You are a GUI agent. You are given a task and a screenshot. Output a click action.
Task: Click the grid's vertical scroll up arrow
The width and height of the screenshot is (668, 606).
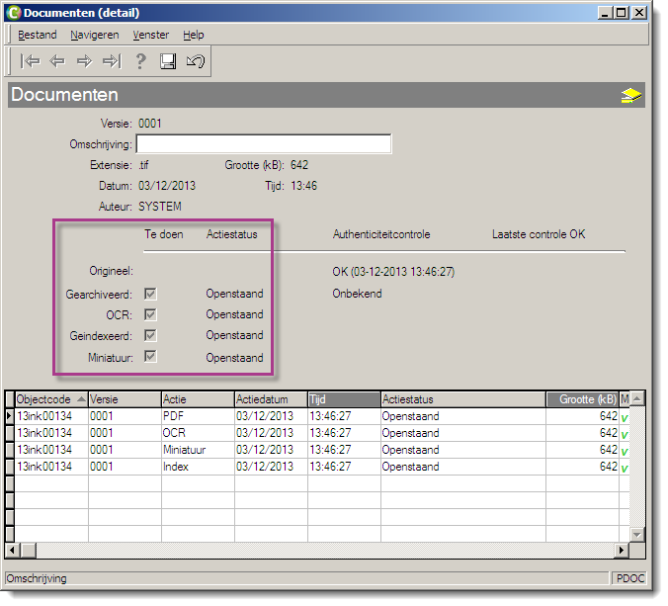pos(637,399)
